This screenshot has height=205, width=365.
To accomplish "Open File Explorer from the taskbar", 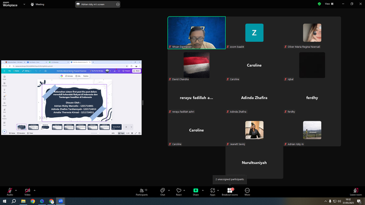I will click(x=23, y=201).
